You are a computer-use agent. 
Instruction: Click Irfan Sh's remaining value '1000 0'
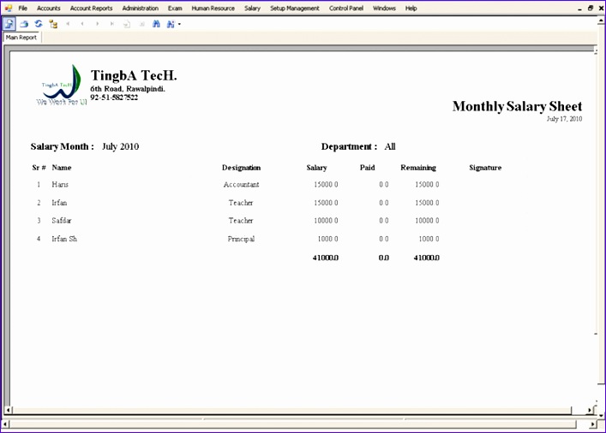coord(429,239)
